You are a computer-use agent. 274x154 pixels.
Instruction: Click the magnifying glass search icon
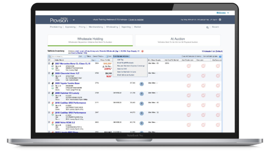[x=207, y=27]
